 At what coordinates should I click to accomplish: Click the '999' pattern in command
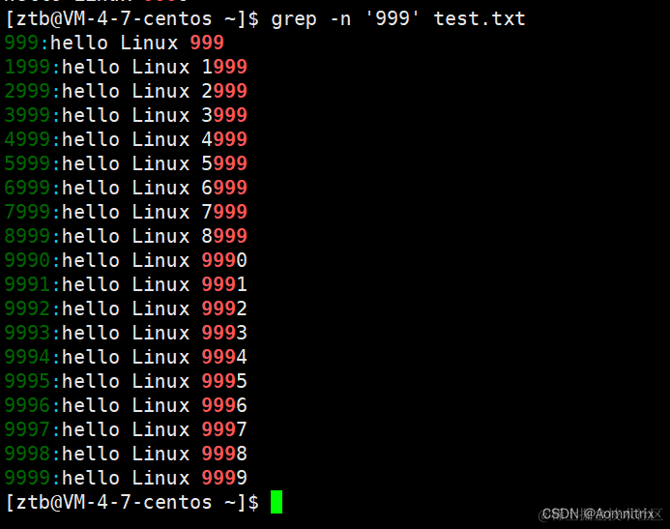click(x=393, y=18)
